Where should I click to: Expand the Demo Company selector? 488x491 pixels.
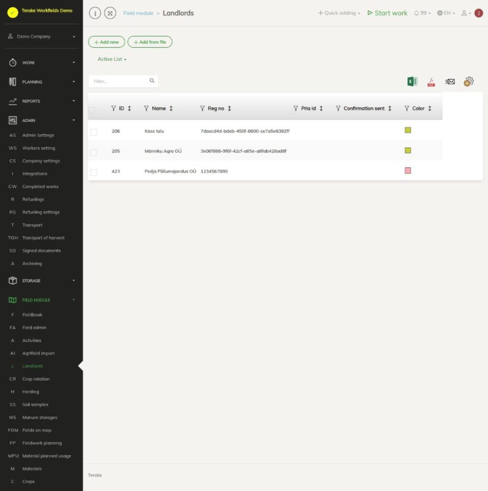coord(42,36)
